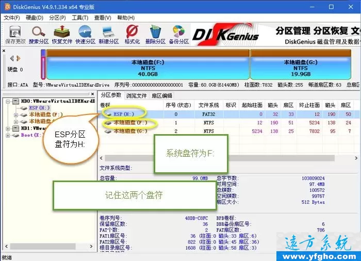Open the 查看(V) menu
This screenshot has width=361, height=261.
(103, 18)
